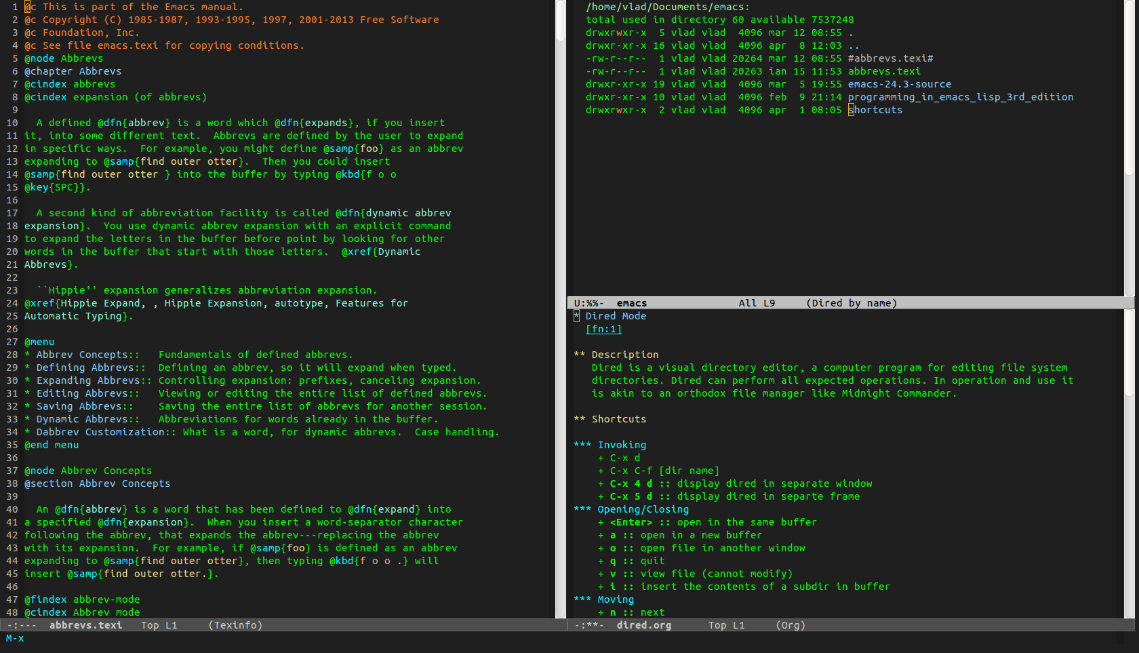Click the '@chapter Abbrevs' line
The image size is (1139, 653).
73,71
